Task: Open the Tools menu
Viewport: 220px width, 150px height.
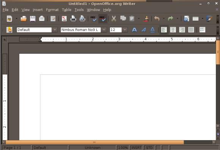Action: tap(79, 10)
